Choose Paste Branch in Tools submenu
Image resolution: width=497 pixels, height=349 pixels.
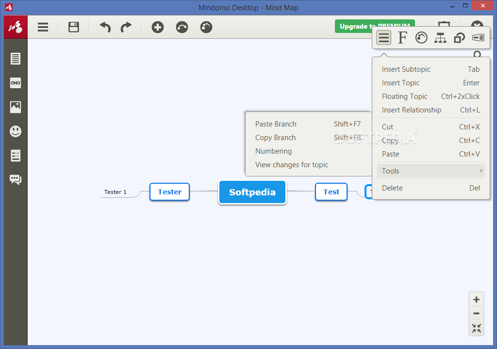(x=308, y=124)
